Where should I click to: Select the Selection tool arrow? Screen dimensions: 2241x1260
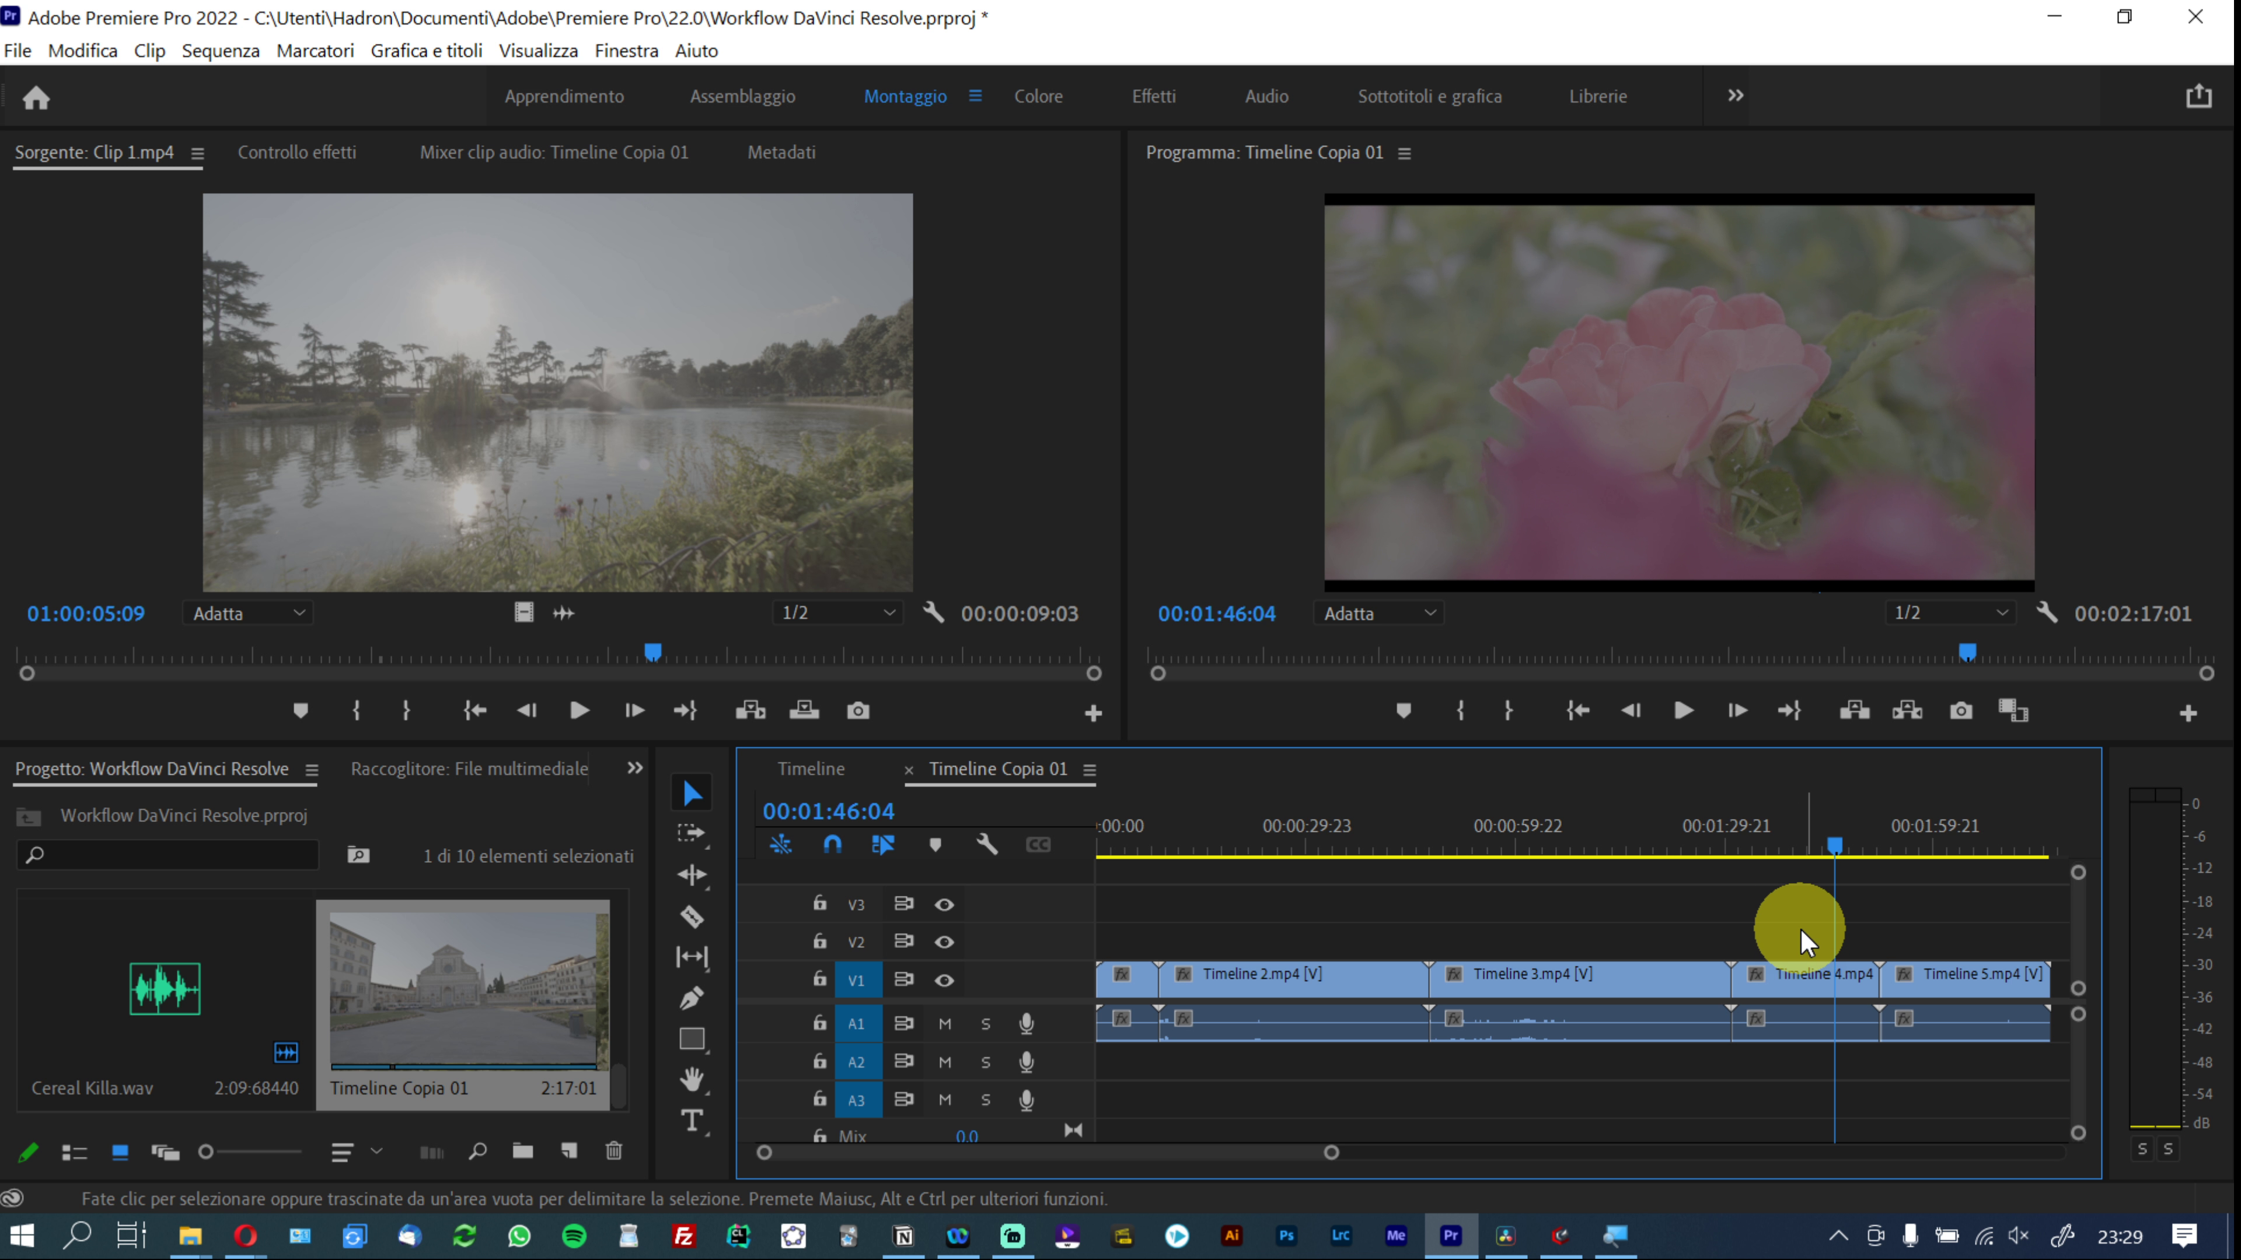click(x=693, y=793)
